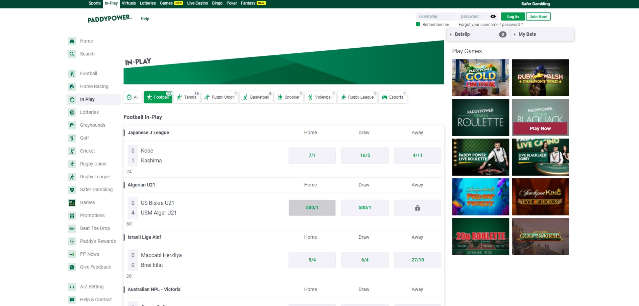
Task: Expand the Betslip panel
Action: click(x=478, y=34)
